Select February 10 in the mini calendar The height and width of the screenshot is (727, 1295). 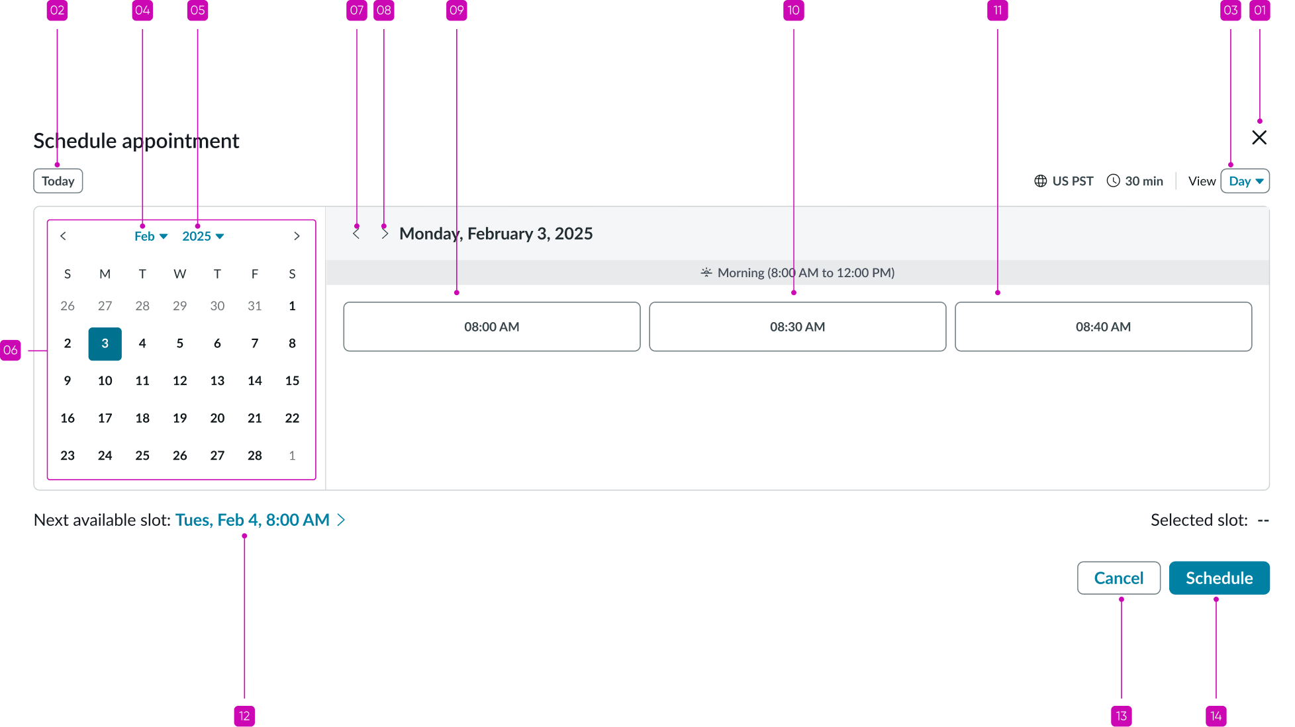tap(105, 380)
